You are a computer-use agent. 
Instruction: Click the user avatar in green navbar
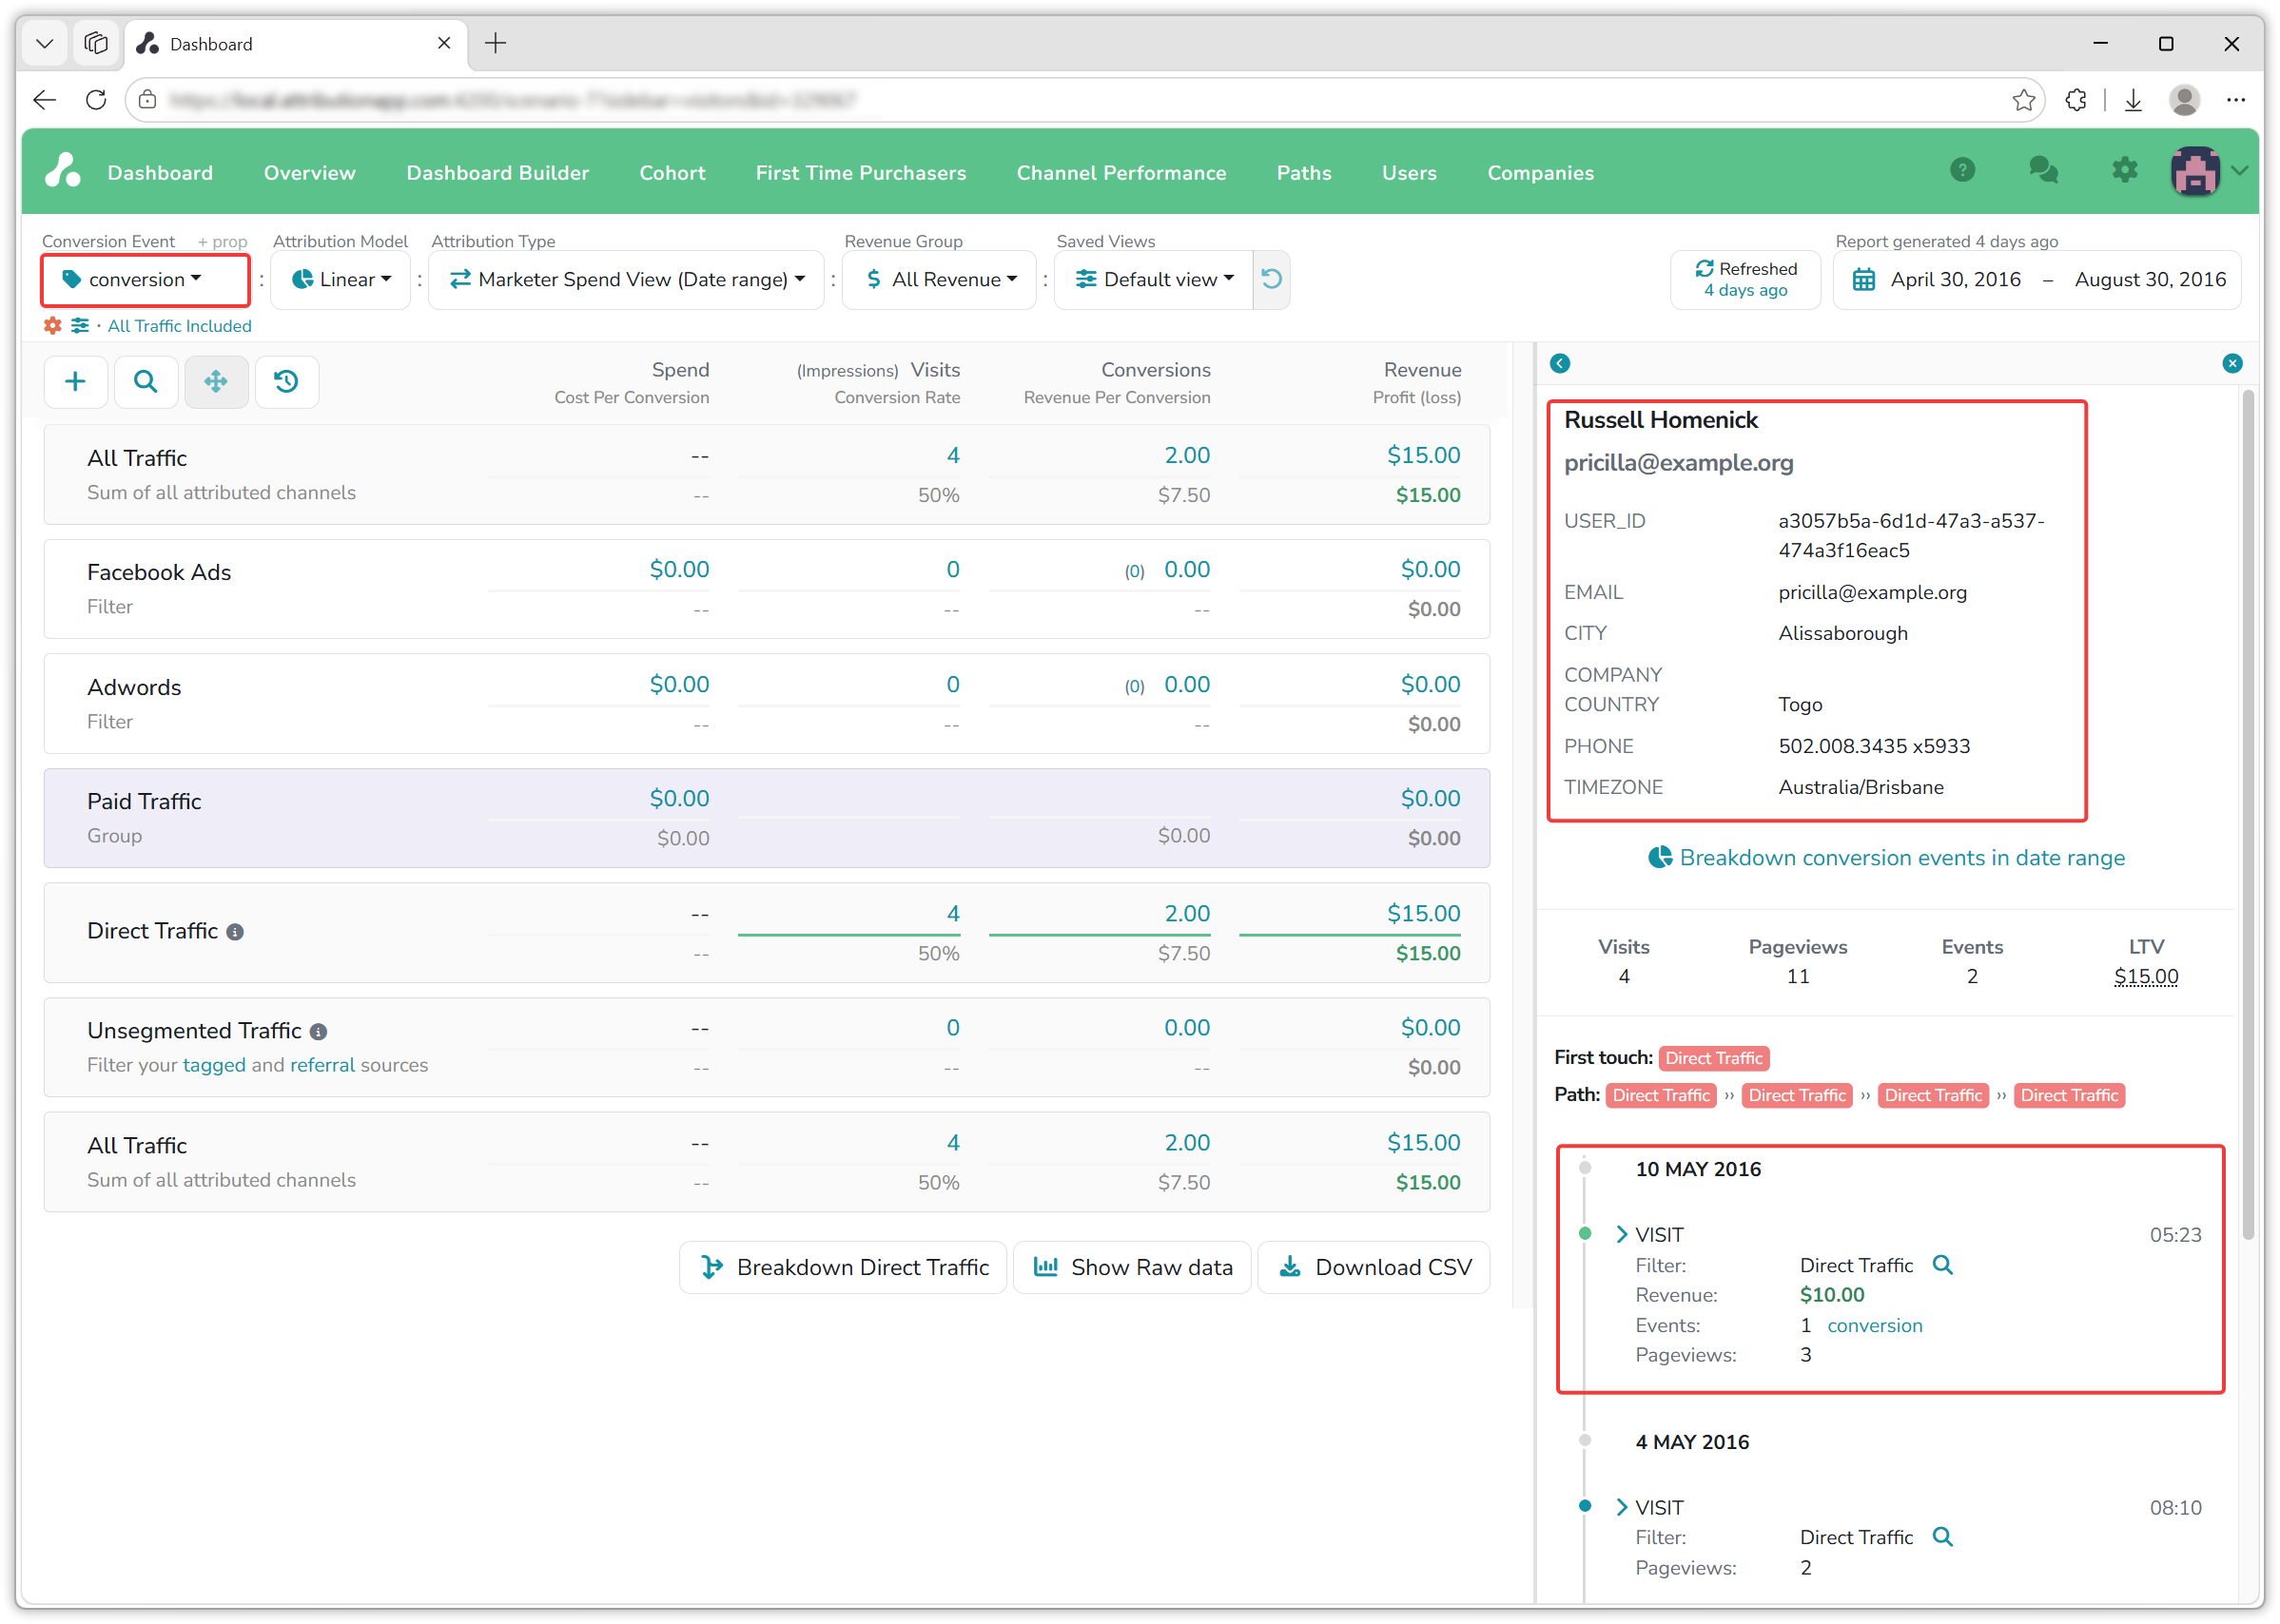click(2195, 172)
